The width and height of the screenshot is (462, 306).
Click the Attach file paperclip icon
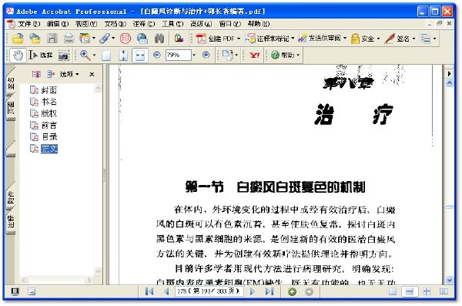point(105,39)
